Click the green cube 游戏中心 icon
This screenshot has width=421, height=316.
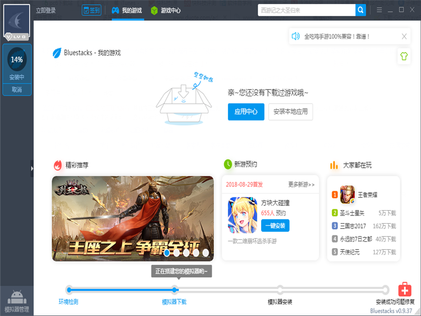(154, 11)
